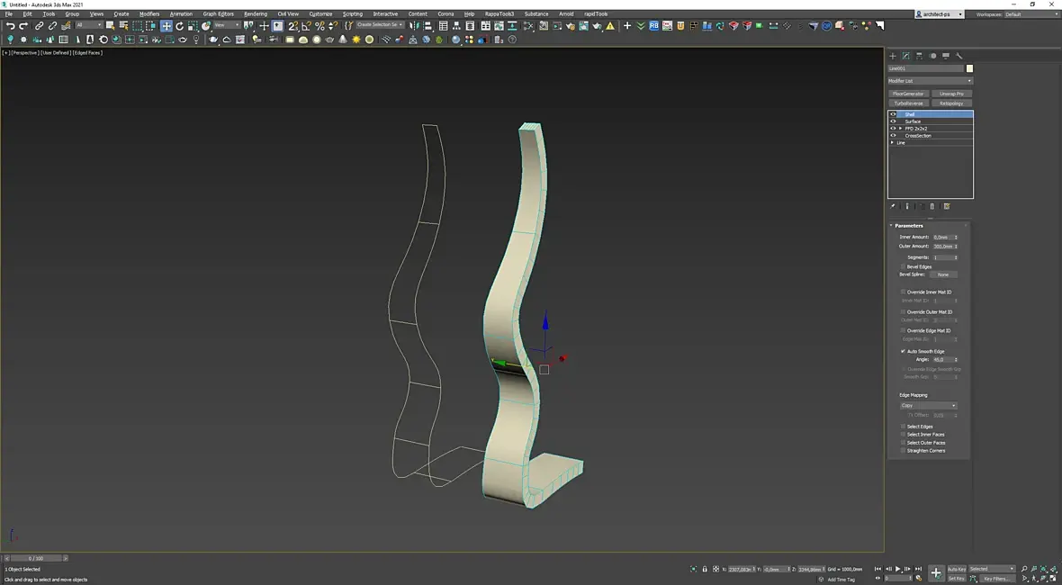
Task: Enable the Bevel Edges checkbox
Action: coord(904,266)
